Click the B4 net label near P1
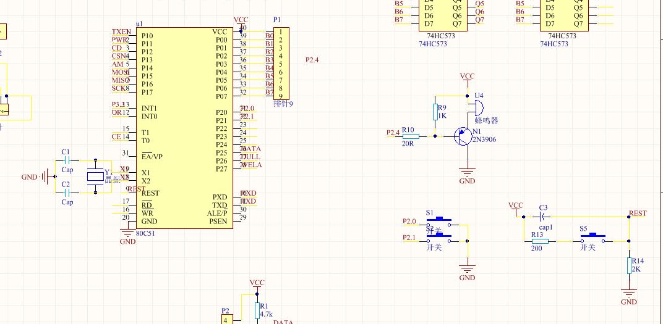Viewport: 663px width, 324px height. (x=270, y=68)
